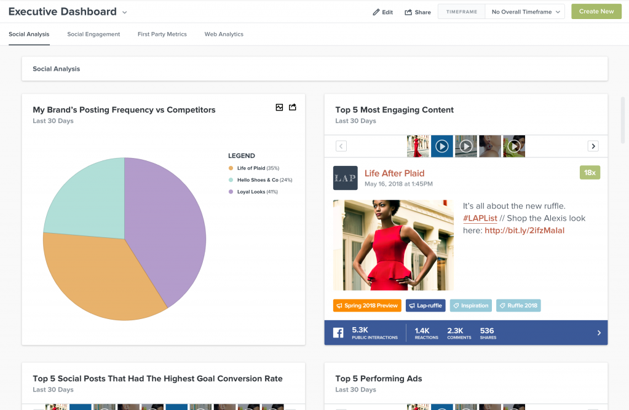Play the last video in the engaging content strip

coord(514,146)
